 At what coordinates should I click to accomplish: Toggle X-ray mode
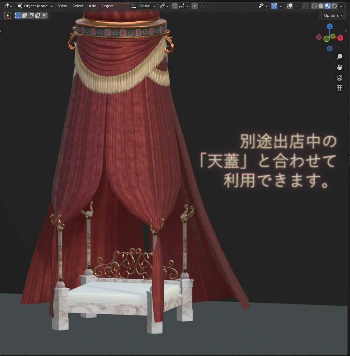point(305,6)
